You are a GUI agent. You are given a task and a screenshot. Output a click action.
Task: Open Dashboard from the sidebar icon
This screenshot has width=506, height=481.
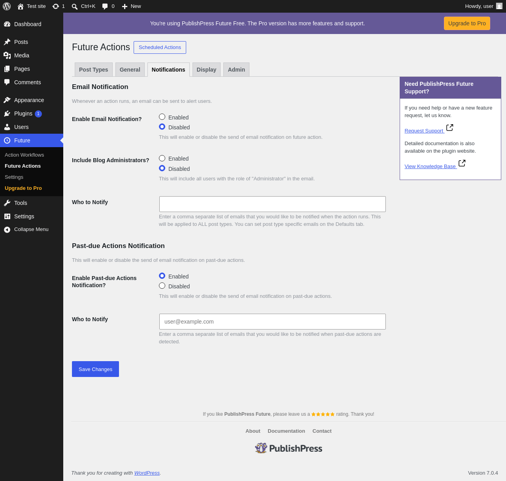click(7, 24)
